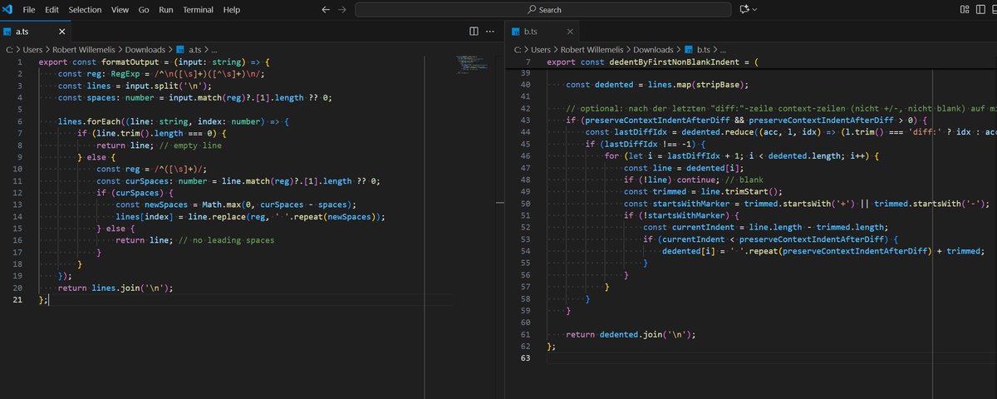Click 'formatOutput' in a.ts line 1
The image size is (997, 399).
(x=130, y=62)
